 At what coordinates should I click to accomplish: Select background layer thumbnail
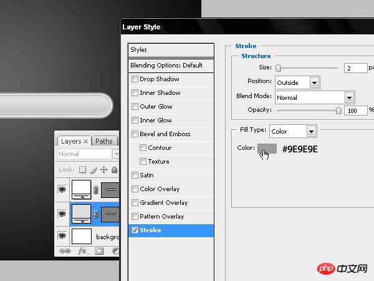(x=81, y=236)
